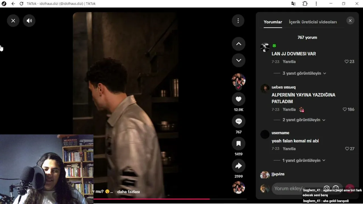Open browser extensions puzzle icon

[x=305, y=4]
